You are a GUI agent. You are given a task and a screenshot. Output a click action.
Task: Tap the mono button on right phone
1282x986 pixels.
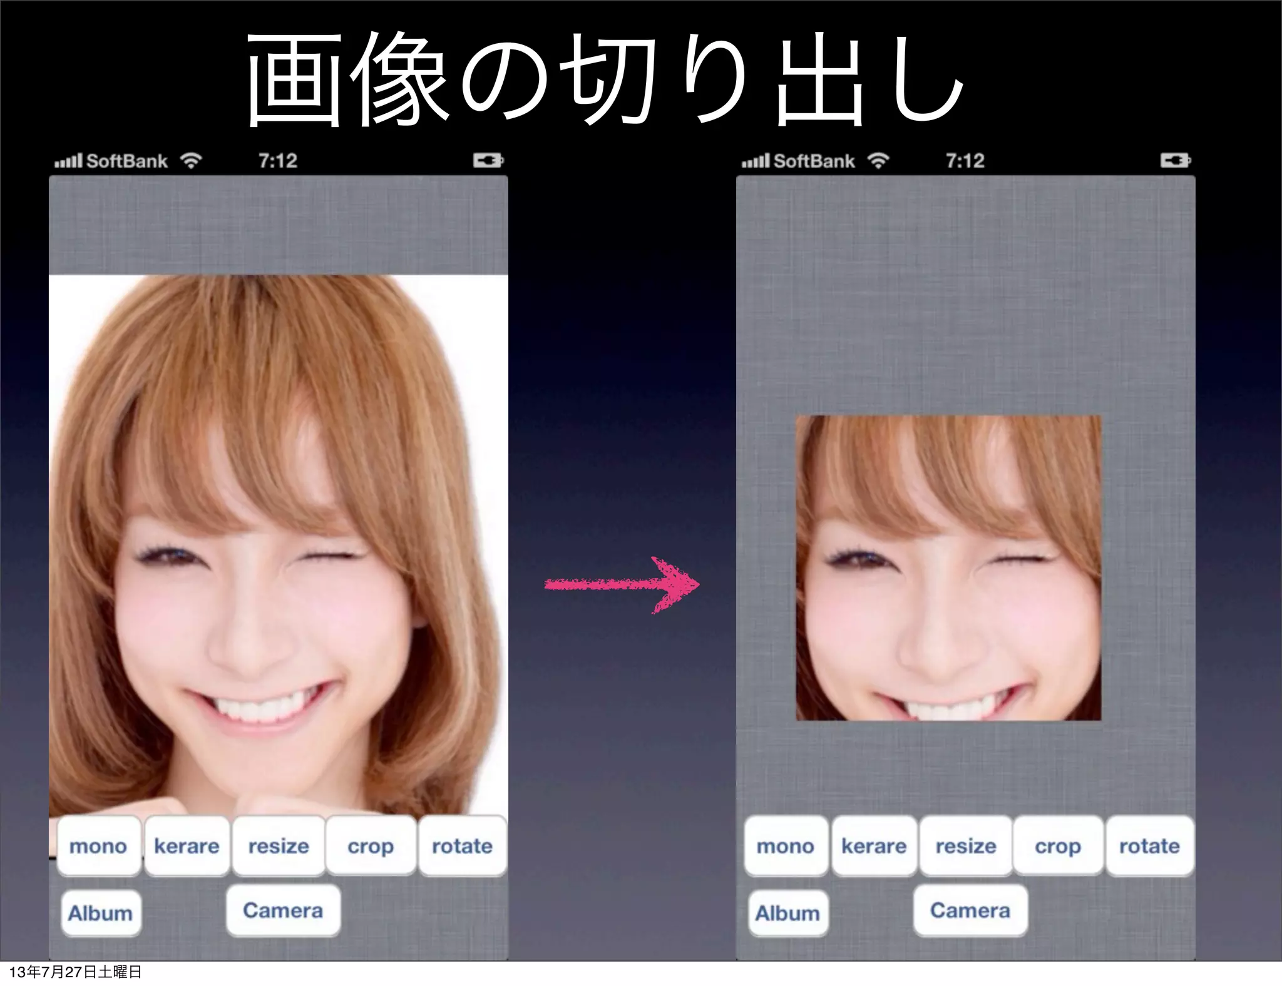(786, 846)
